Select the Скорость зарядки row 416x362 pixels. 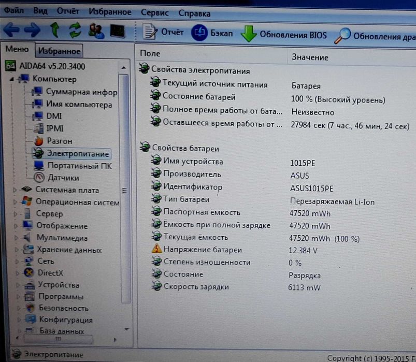pos(236,287)
